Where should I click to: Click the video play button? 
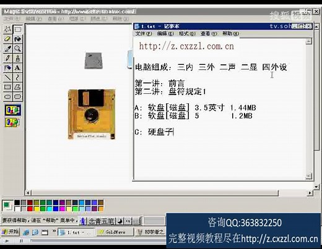point(7,240)
